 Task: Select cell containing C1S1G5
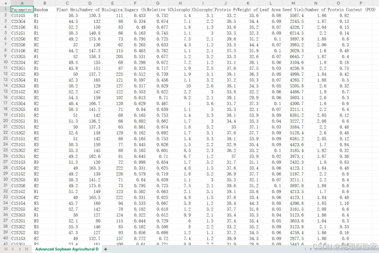(22, 15)
